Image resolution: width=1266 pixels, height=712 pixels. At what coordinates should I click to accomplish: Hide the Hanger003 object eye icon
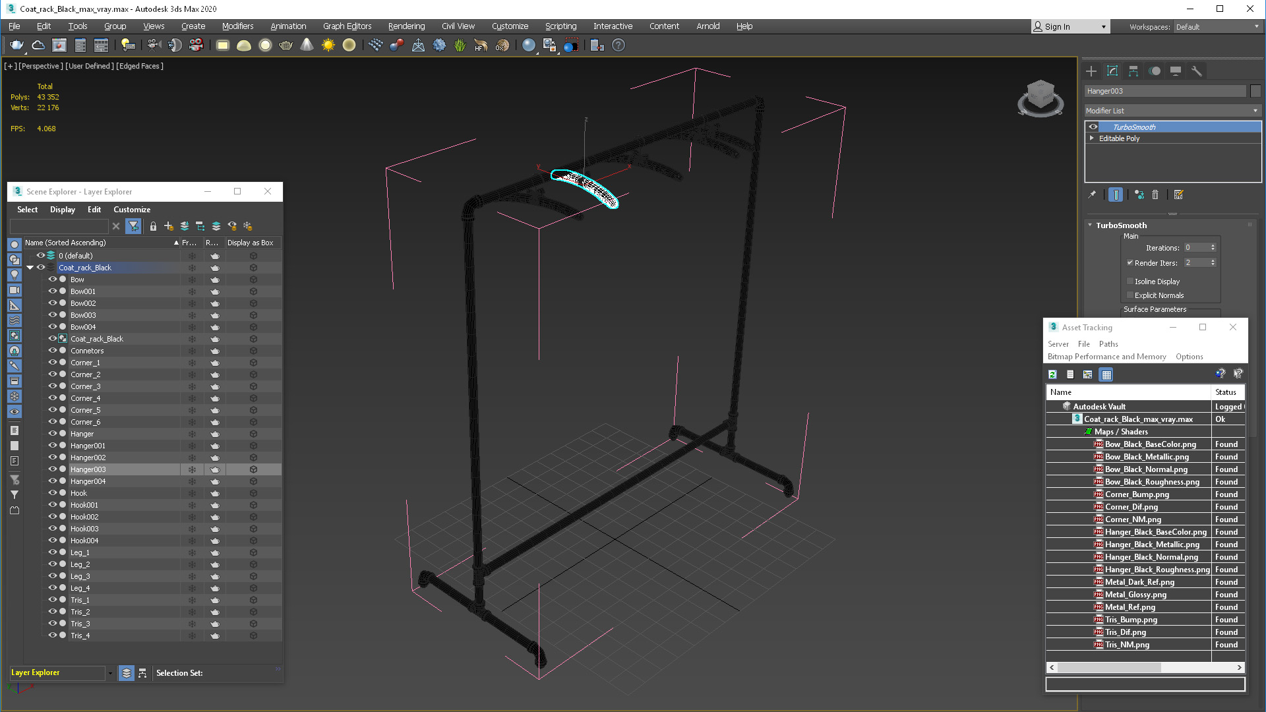(x=52, y=469)
